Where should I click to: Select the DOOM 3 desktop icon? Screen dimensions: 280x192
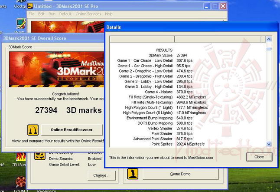click(x=21, y=184)
